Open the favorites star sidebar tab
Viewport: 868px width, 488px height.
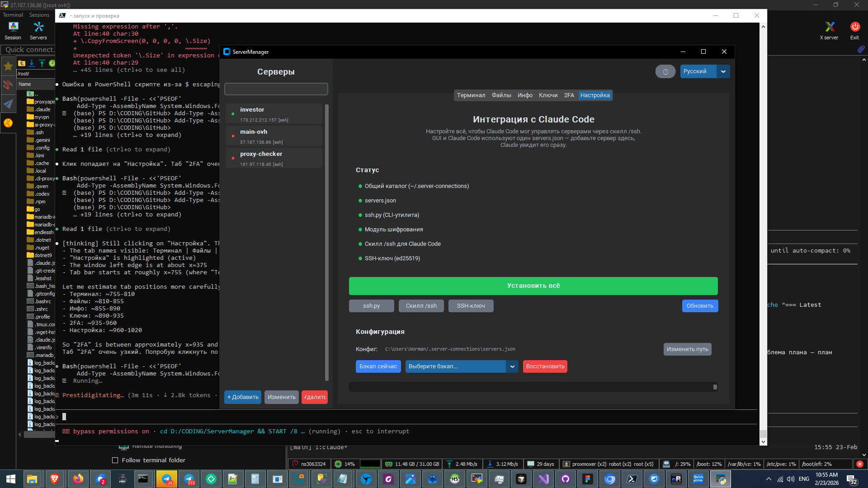pos(8,66)
